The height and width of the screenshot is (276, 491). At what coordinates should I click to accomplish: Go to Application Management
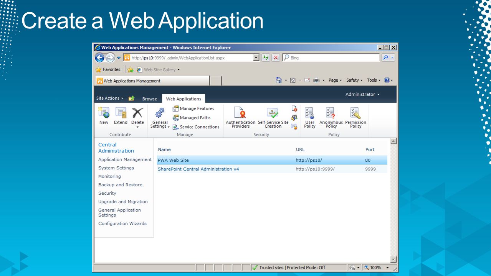click(125, 159)
